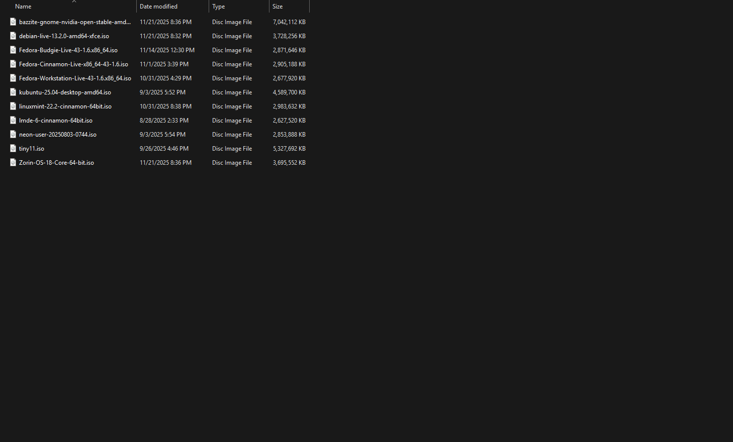733x442 pixels.
Task: Click the size value 2,871,646 KB
Action: point(289,50)
